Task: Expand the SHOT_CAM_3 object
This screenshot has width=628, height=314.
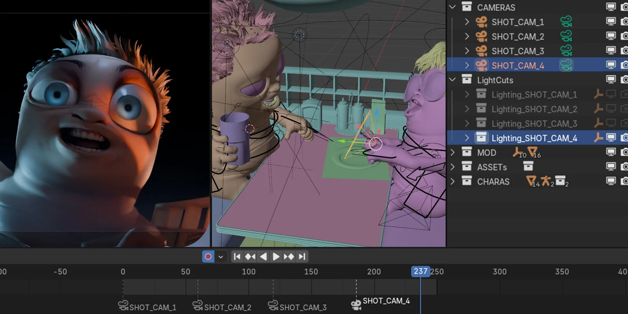Action: coord(467,51)
